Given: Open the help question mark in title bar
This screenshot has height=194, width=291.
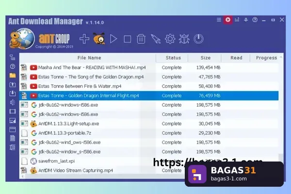Looking at the screenshot, I should coord(255,20).
